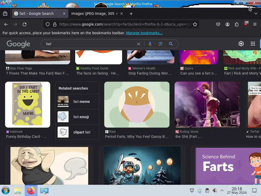Viewport: 261px width, 196px height.
Task: Click the extension icon with 30 badge
Action: point(246,24)
